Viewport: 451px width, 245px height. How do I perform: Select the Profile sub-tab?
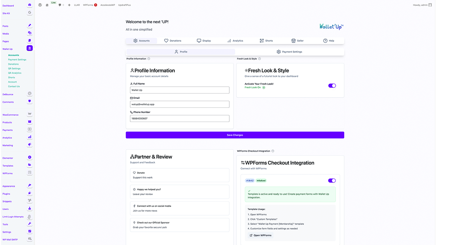[181, 52]
